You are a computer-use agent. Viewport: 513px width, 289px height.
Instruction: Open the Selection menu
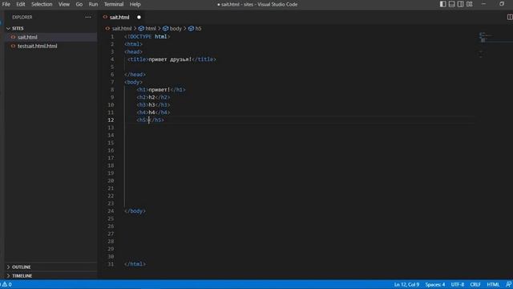click(42, 4)
